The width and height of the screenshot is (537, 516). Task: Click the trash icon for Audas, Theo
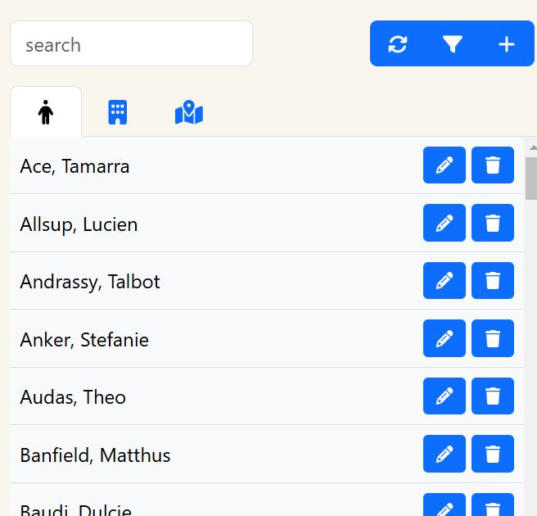click(493, 396)
